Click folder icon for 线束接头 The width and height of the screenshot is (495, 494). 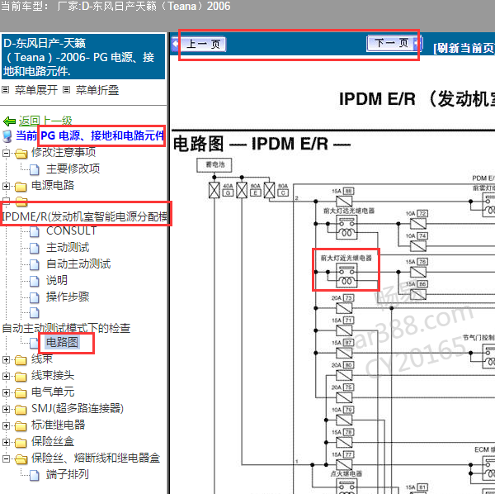click(x=21, y=377)
